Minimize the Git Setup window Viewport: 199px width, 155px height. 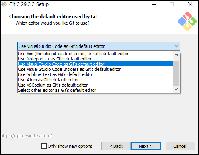coord(154,4)
